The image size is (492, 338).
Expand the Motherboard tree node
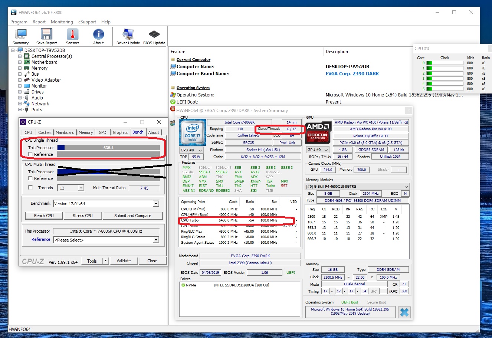tap(20, 62)
